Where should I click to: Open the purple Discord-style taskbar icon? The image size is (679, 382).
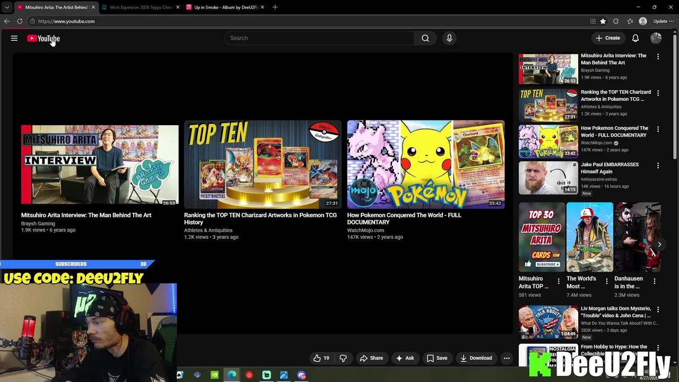301,375
